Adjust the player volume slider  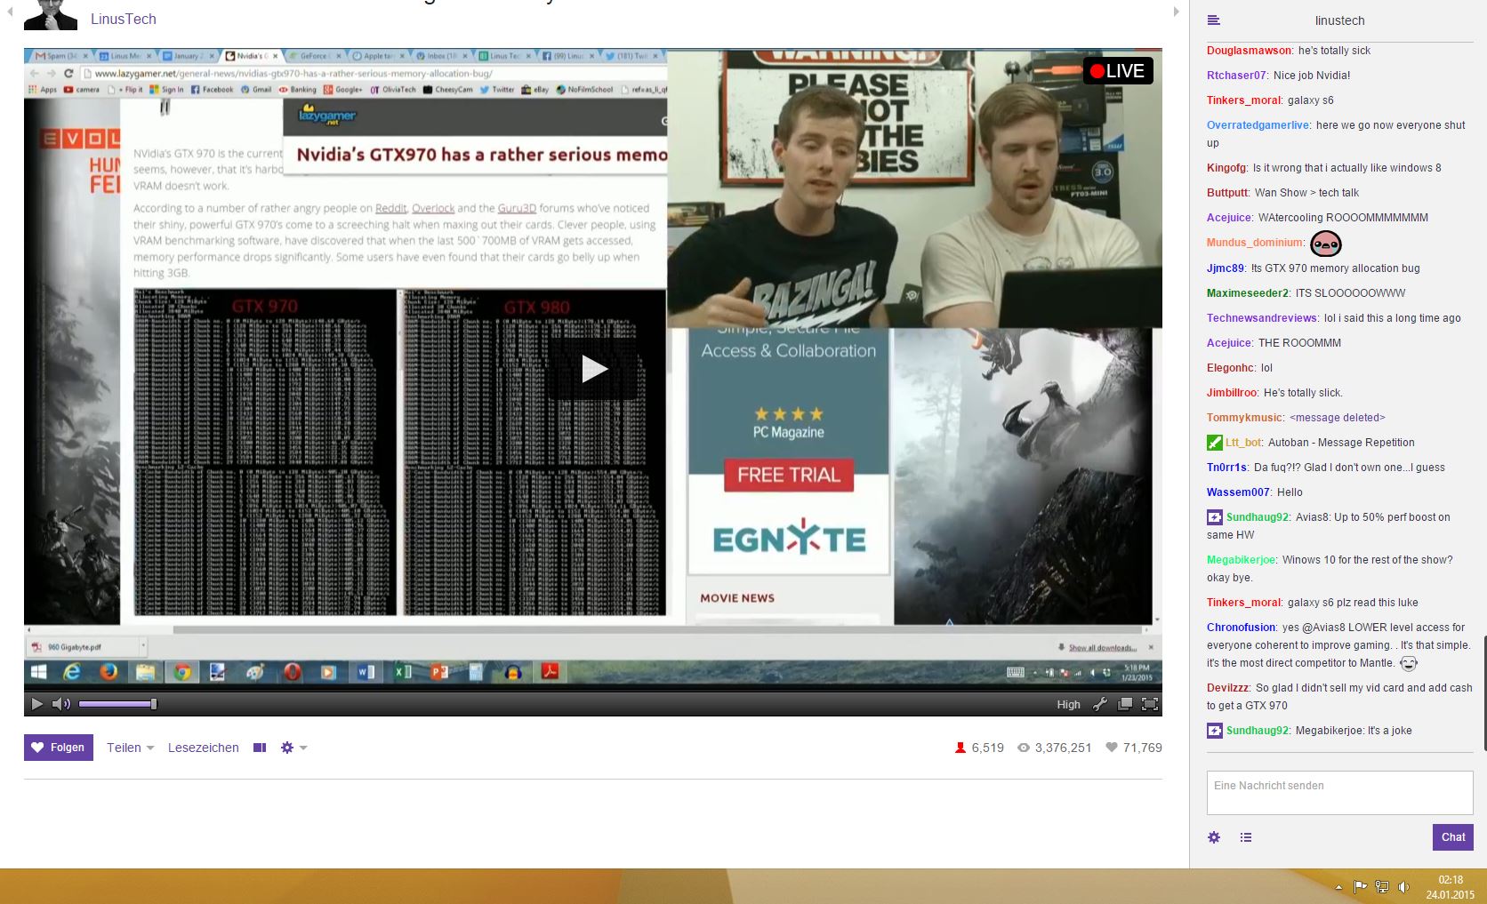pos(117,704)
